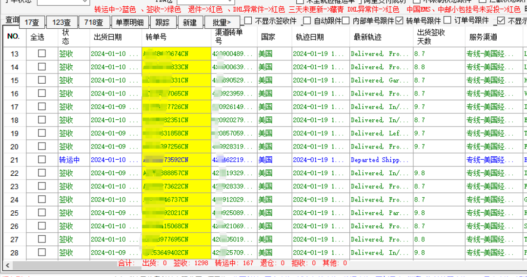
Task: Click the 转单号 column header
Action: [x=177, y=37]
